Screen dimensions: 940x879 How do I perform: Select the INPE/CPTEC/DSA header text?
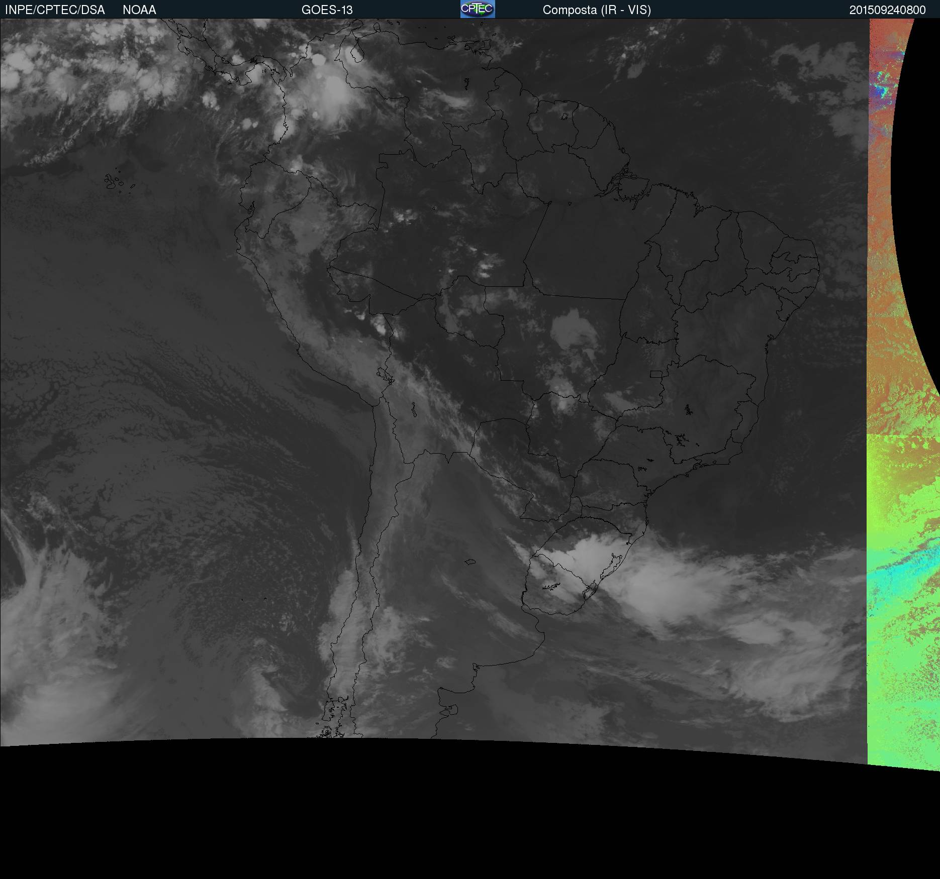[55, 10]
